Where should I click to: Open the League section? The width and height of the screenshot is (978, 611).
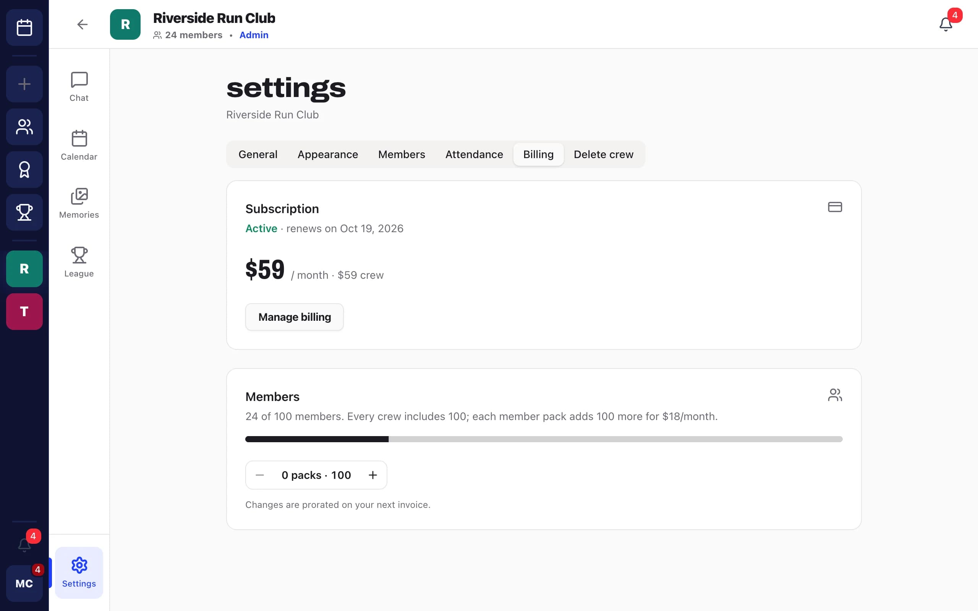tap(79, 262)
